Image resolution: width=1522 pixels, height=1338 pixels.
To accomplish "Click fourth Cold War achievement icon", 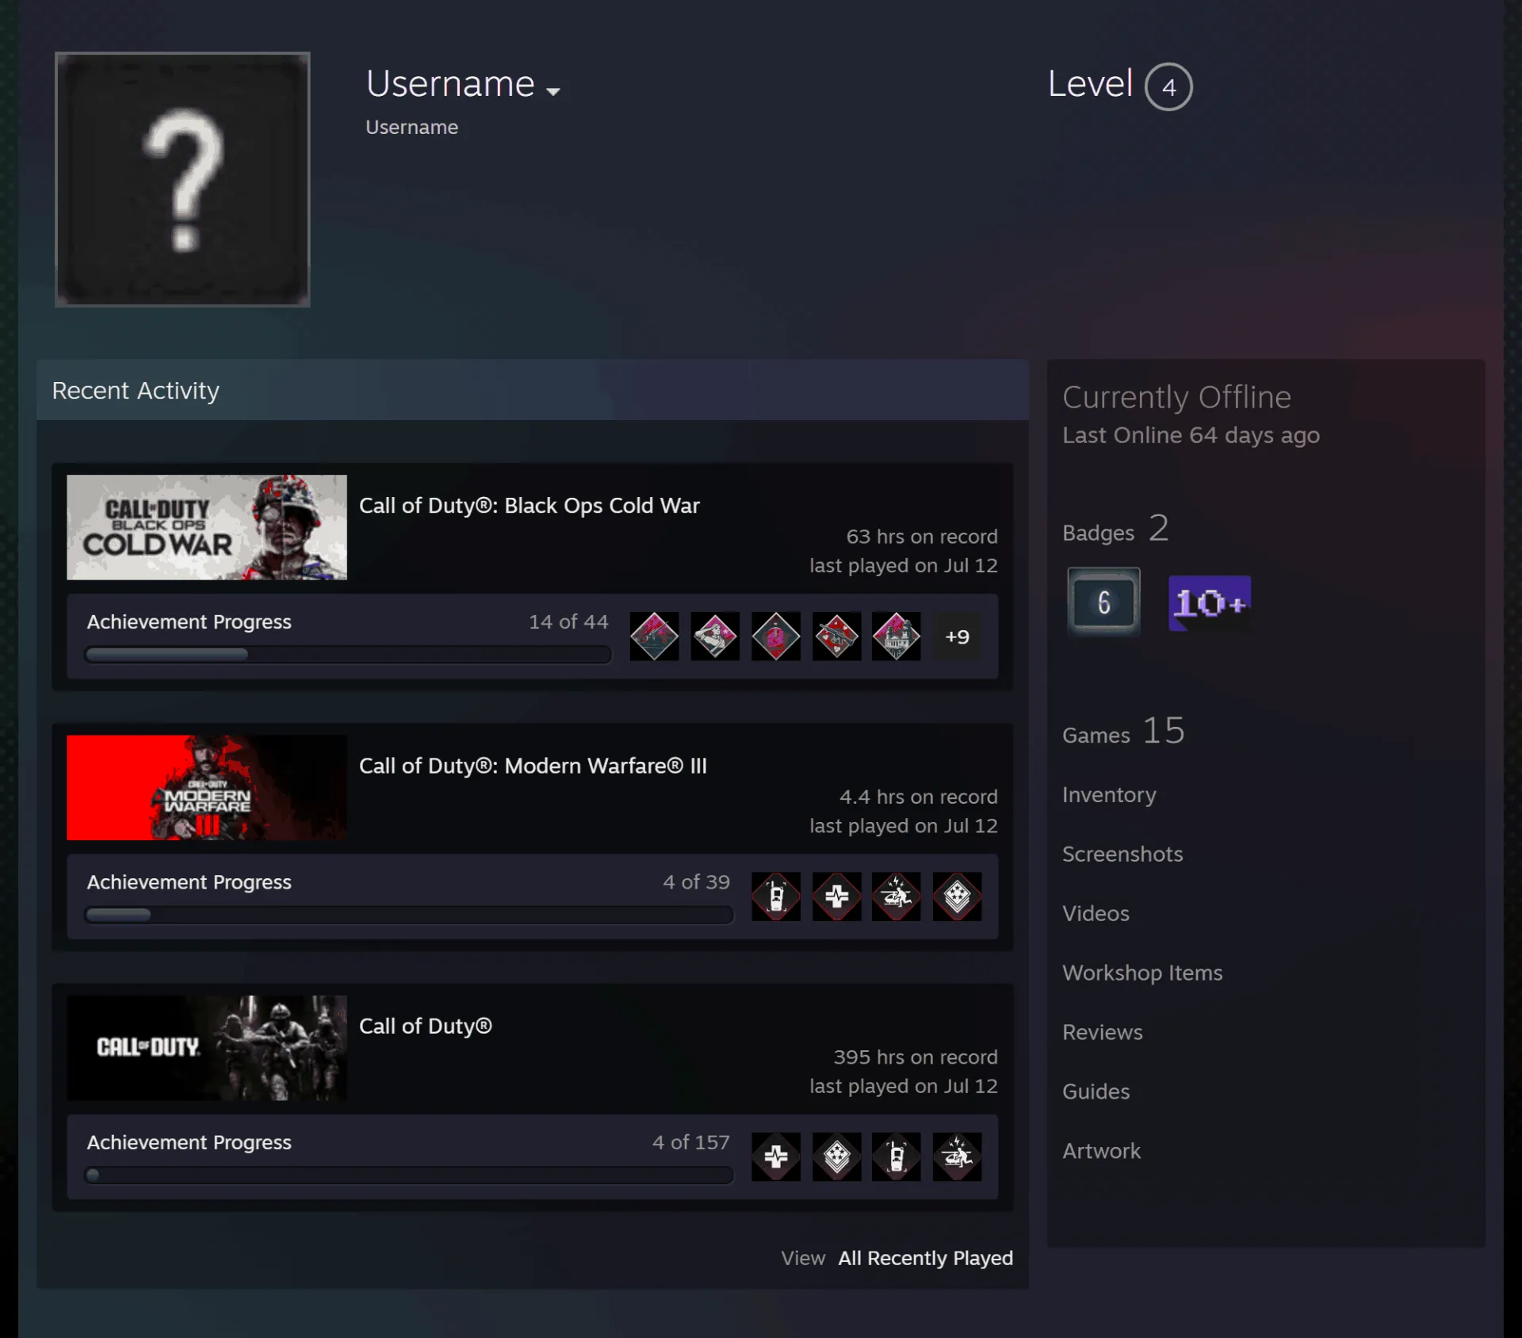I will [x=836, y=637].
